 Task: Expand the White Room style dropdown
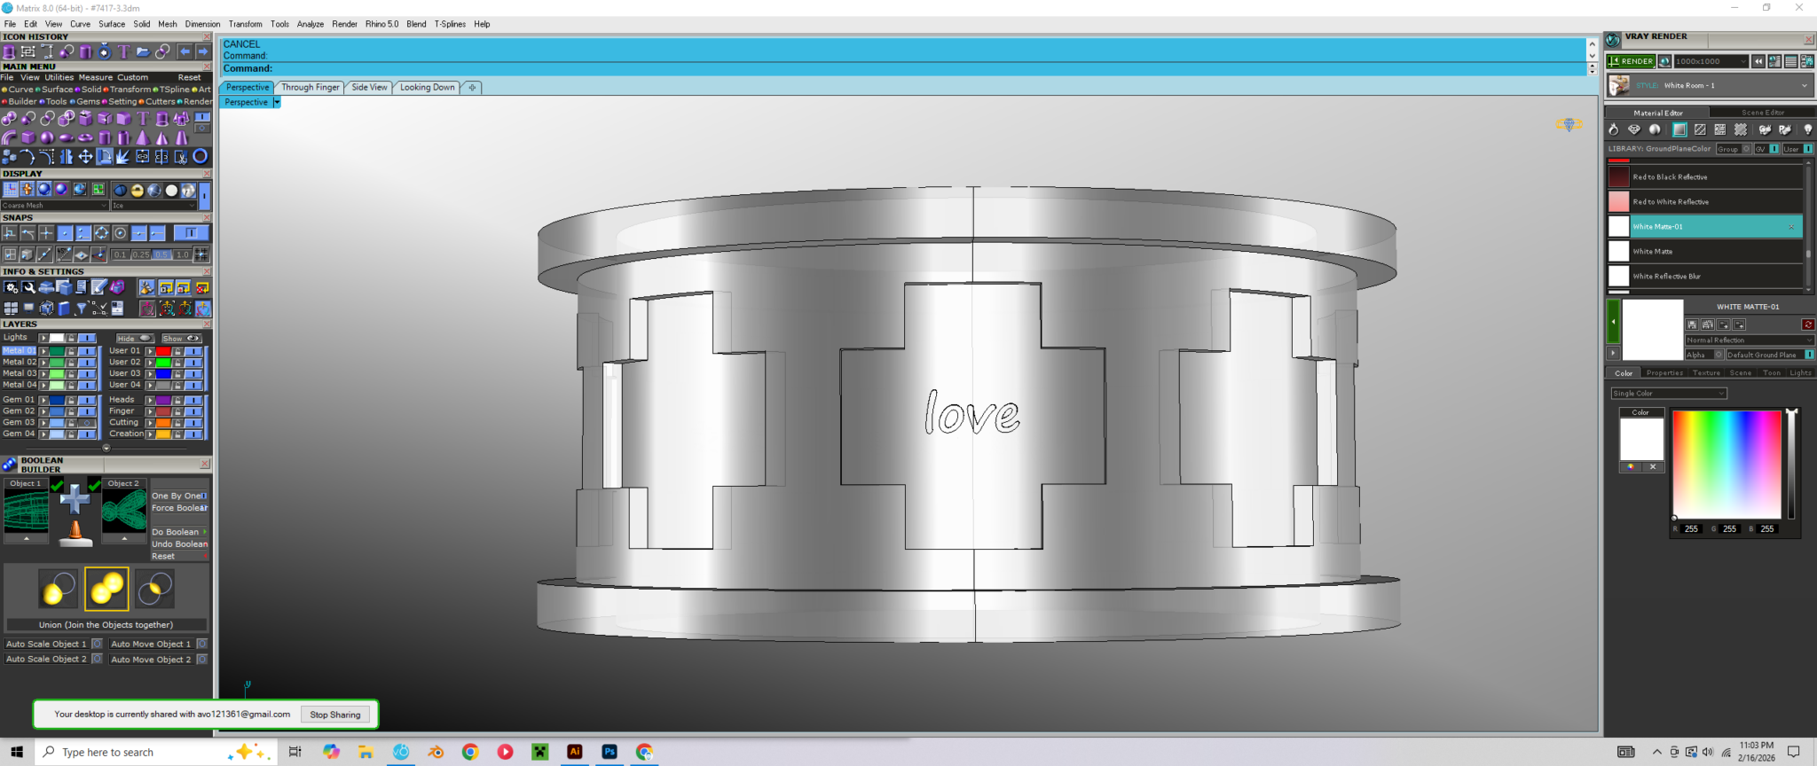1804,86
